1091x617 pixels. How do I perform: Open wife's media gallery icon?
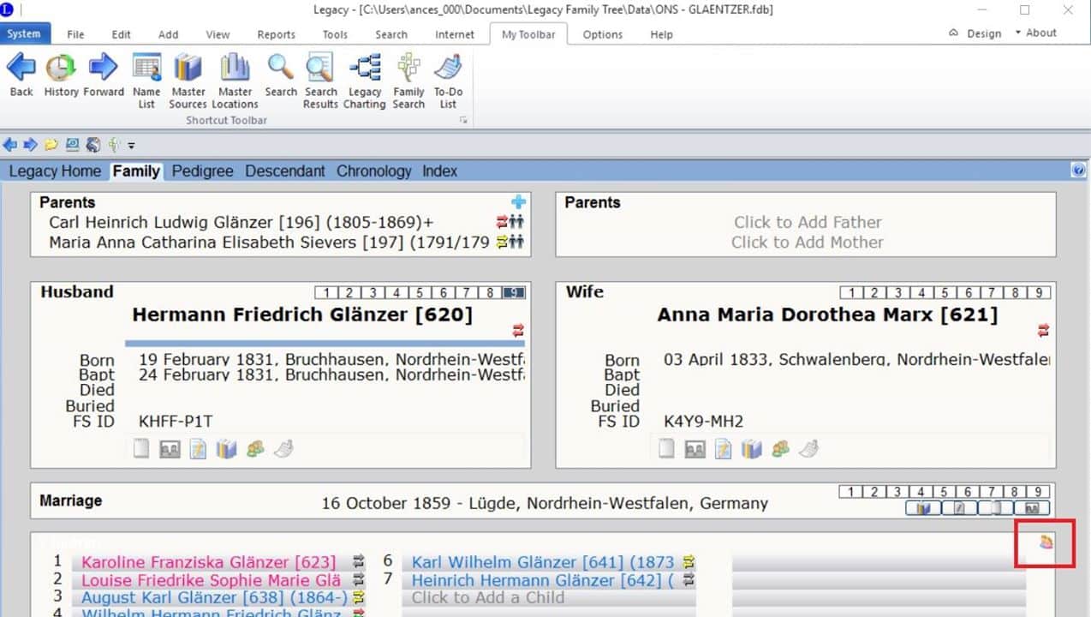point(695,449)
